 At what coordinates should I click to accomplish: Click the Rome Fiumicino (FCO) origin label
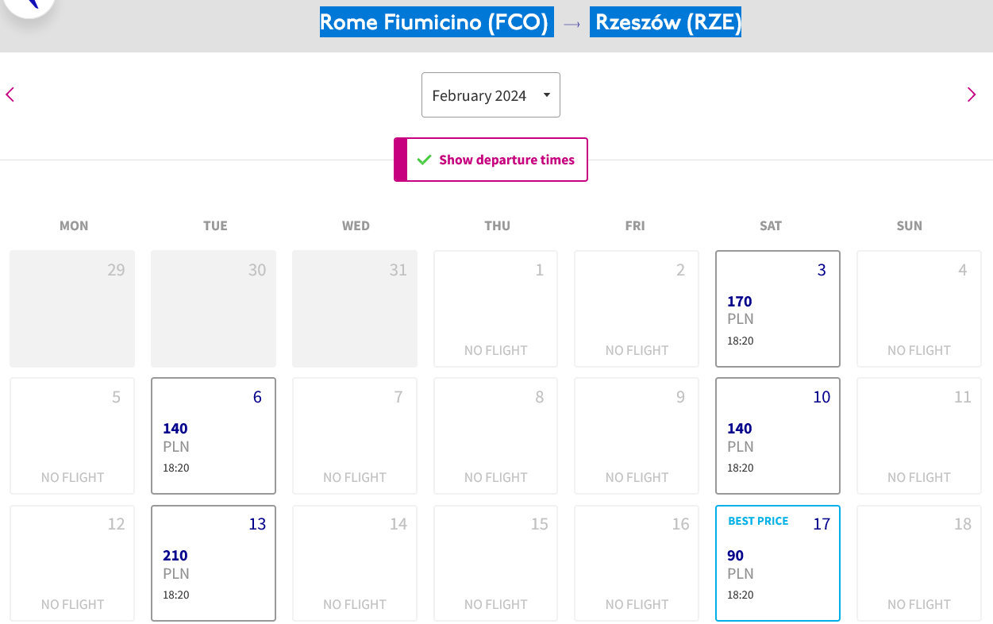[x=434, y=22]
